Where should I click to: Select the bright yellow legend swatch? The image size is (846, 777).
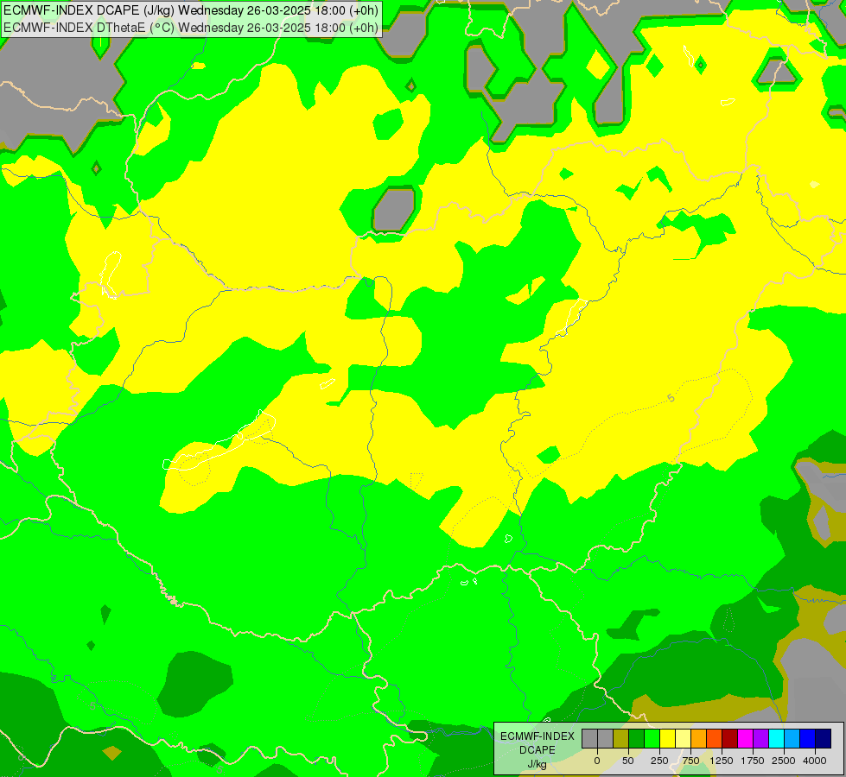[667, 738]
